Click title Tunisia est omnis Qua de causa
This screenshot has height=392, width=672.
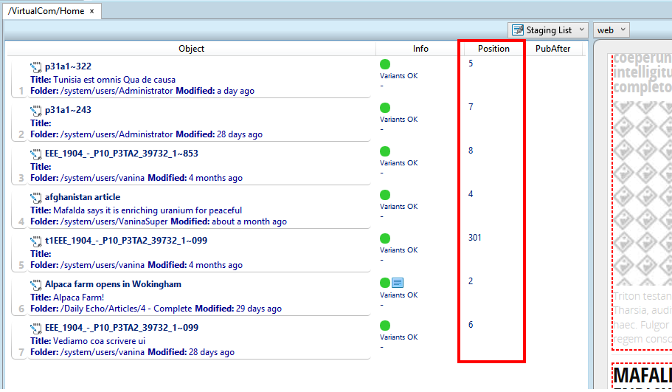tap(114, 80)
